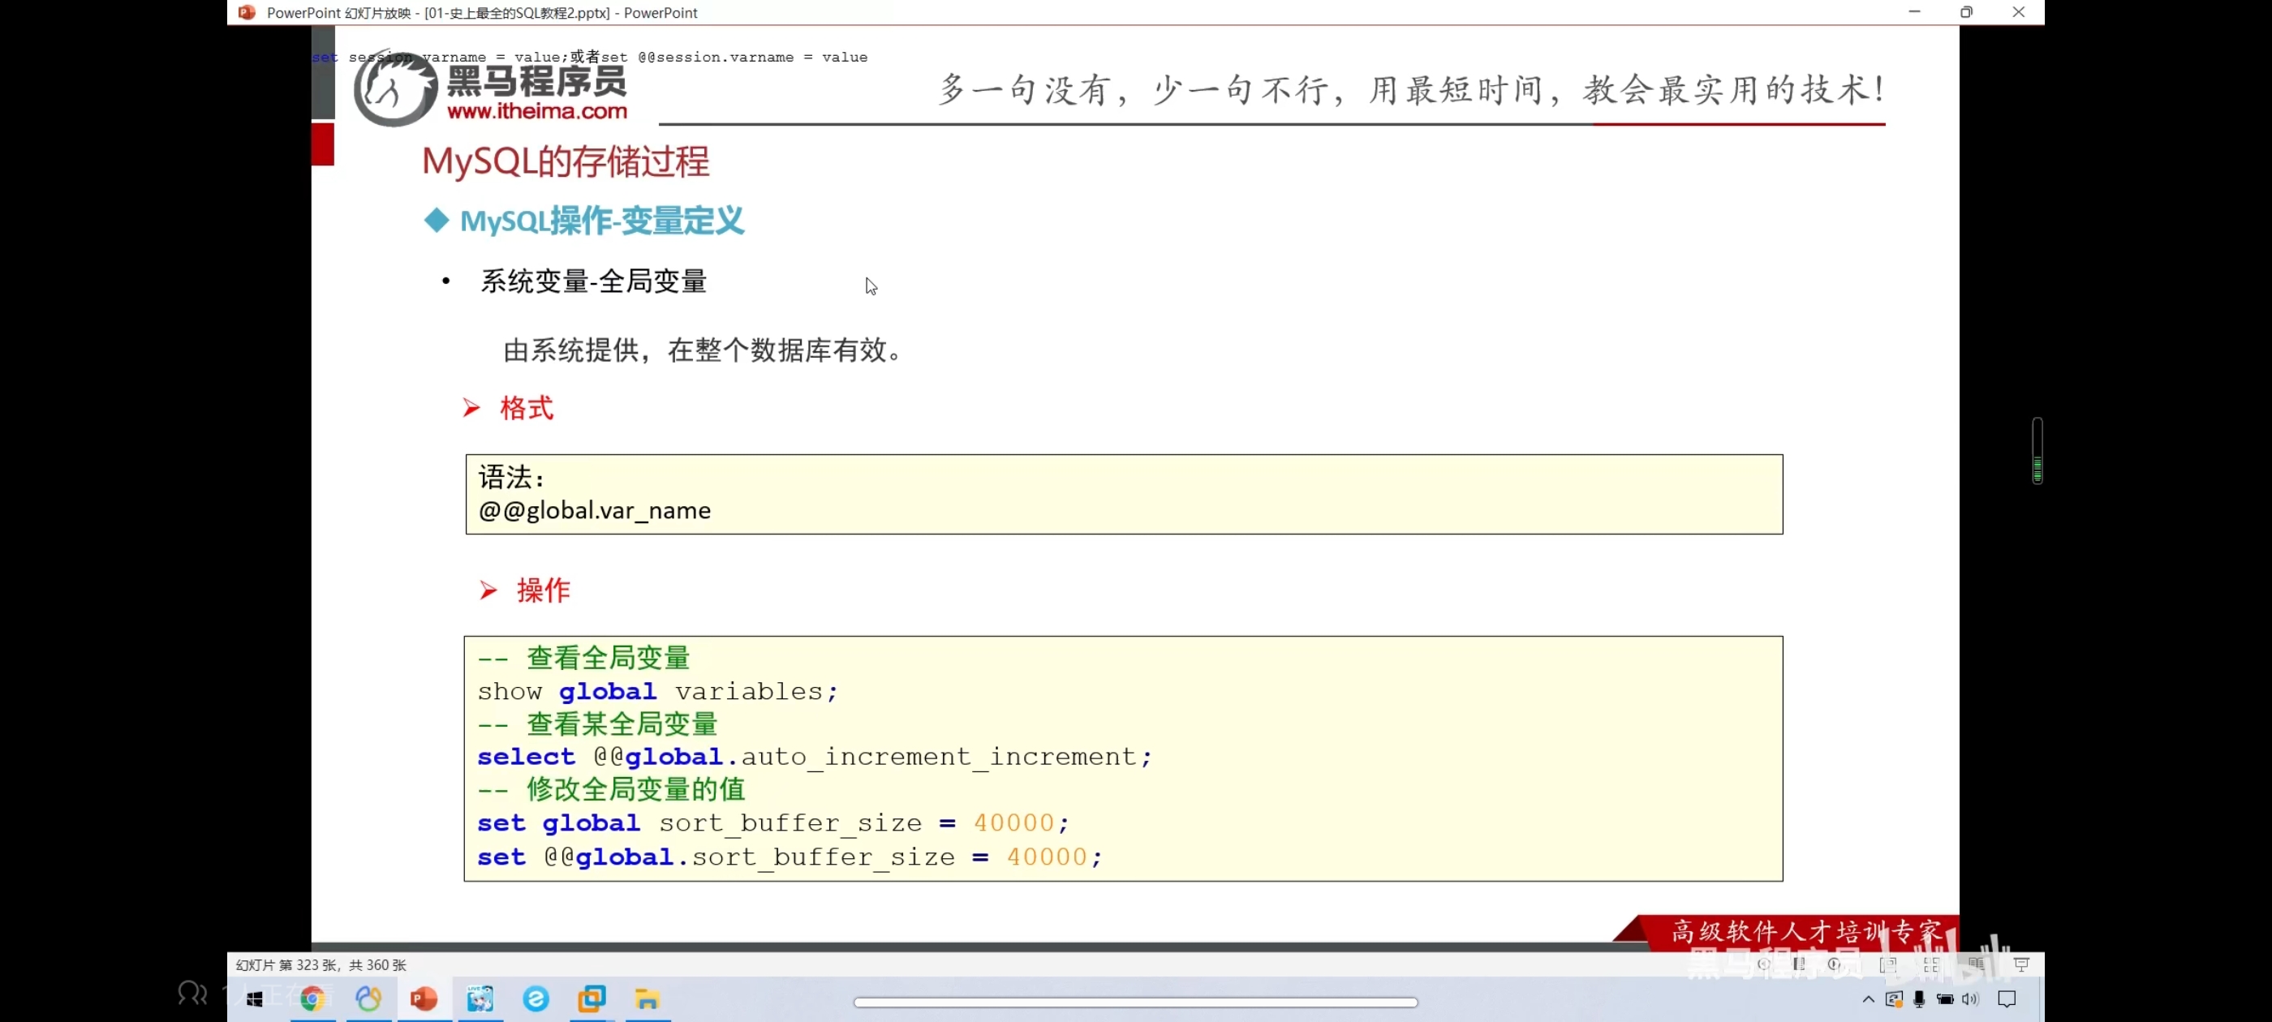Switch to Normal view

coord(1888,964)
